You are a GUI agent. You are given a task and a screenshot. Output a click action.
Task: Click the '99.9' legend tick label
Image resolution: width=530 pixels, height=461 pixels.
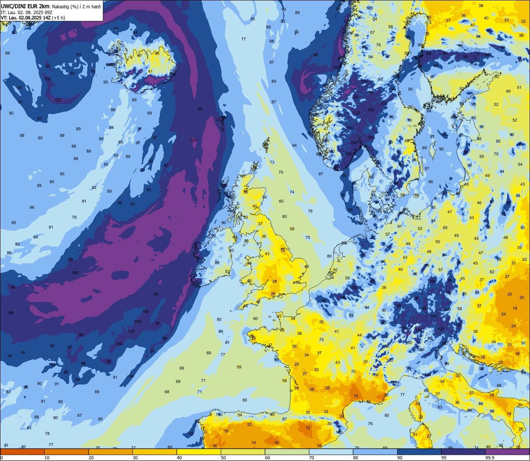[490, 458]
